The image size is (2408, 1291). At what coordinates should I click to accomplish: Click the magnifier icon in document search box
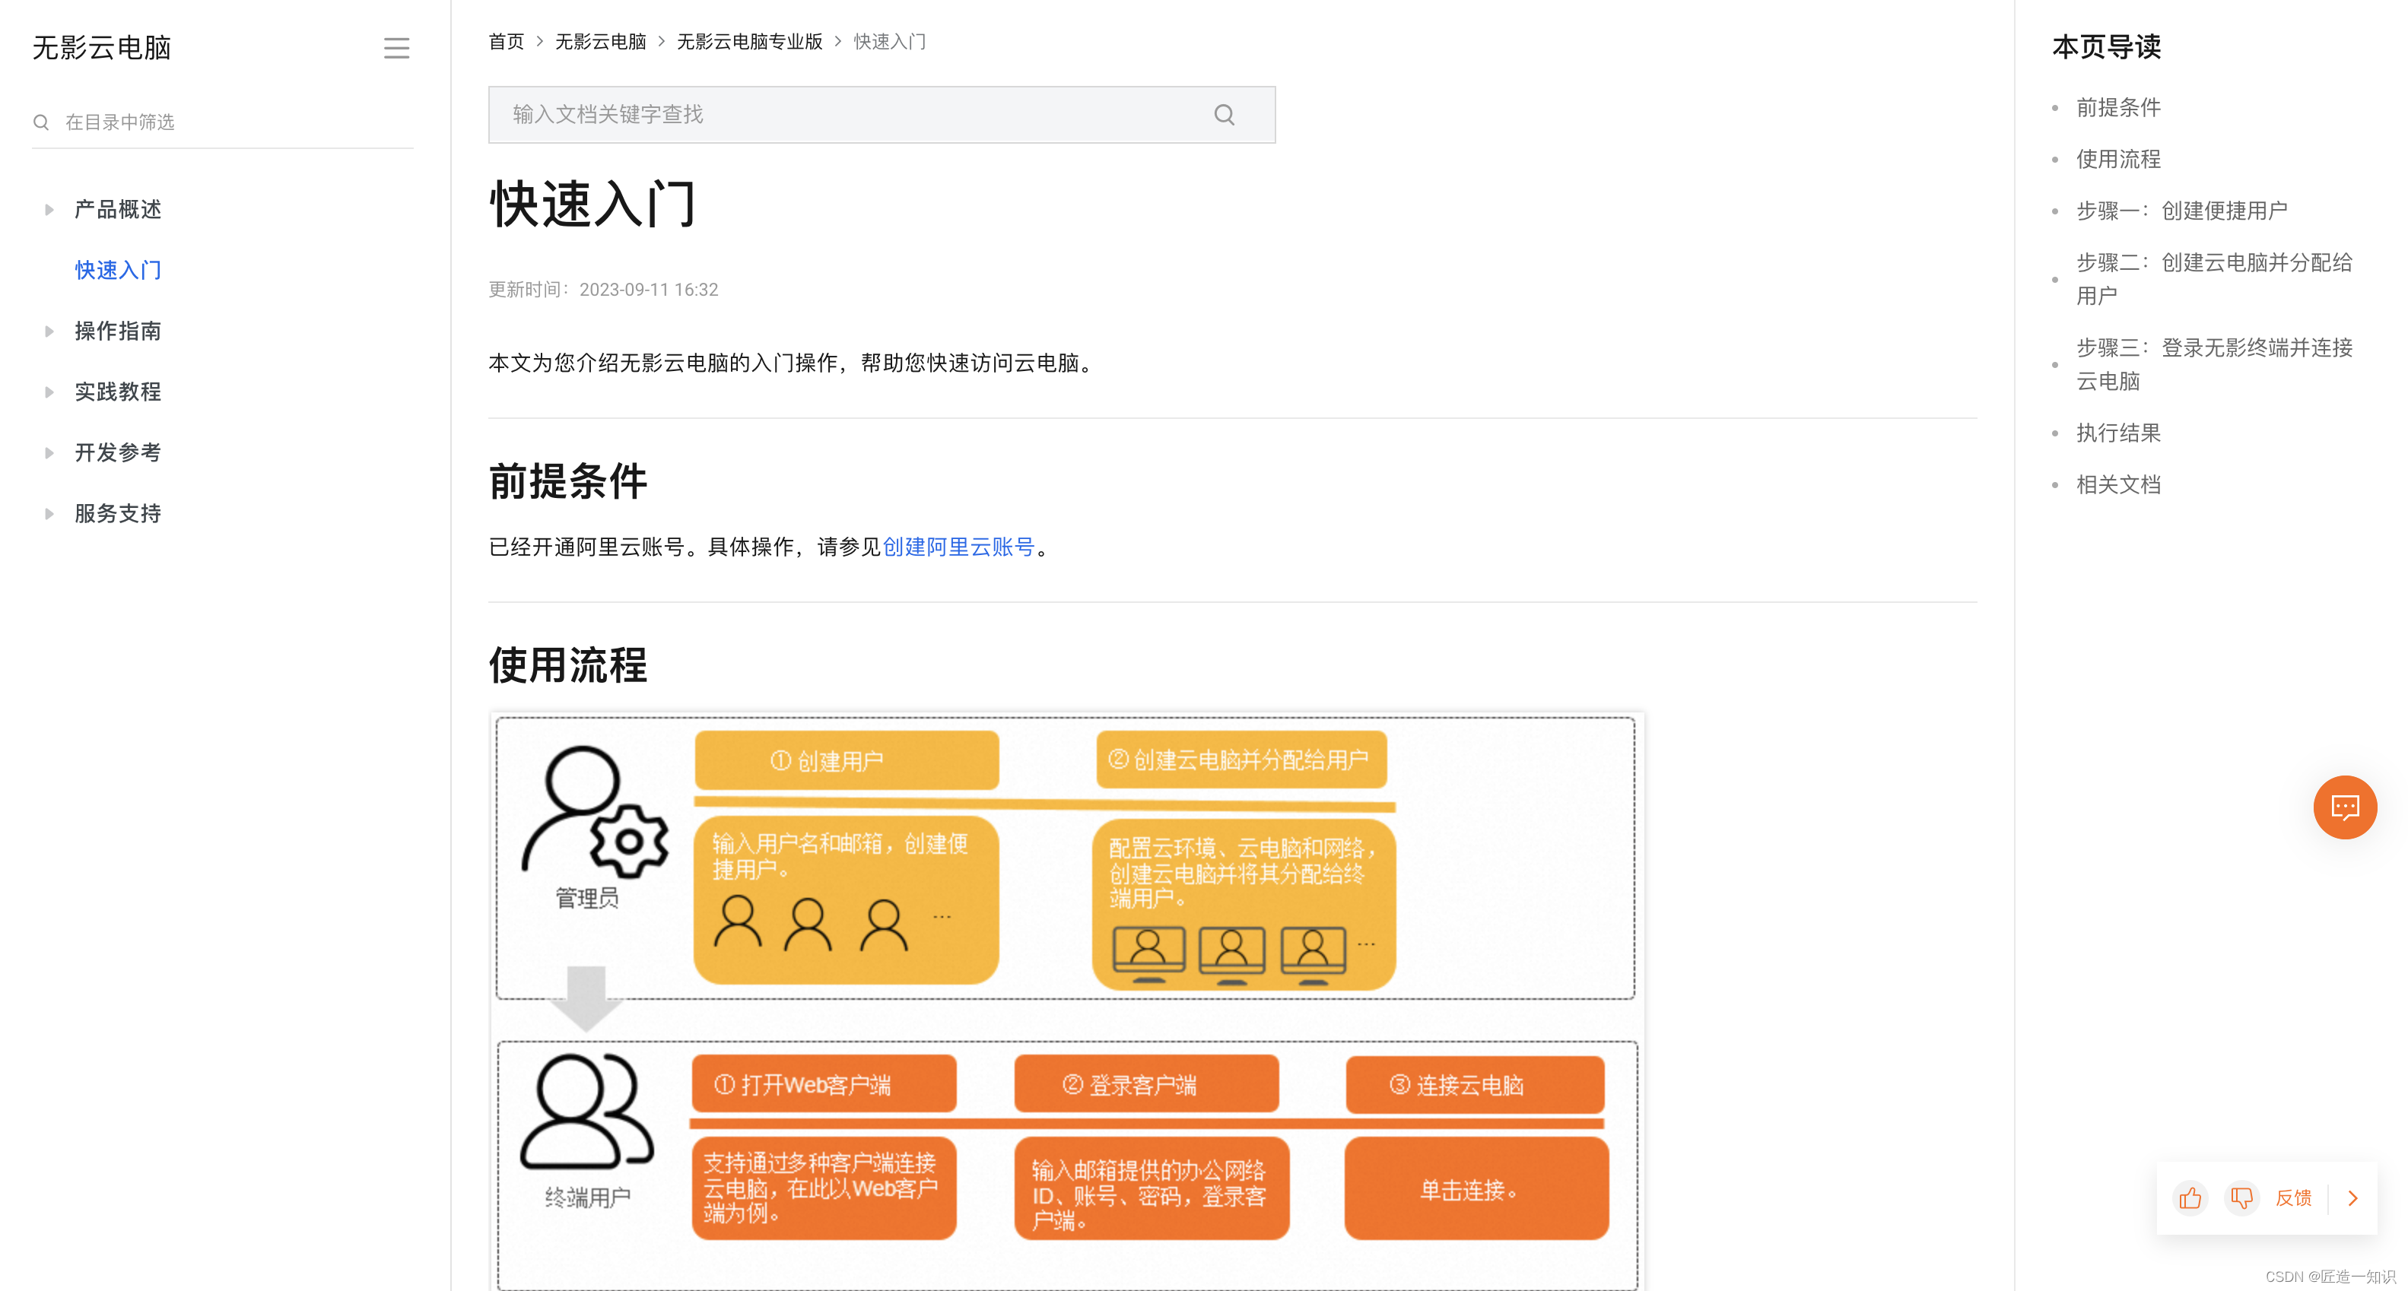1224,115
